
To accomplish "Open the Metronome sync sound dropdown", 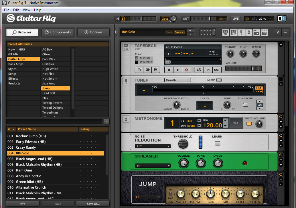I will [199, 126].
